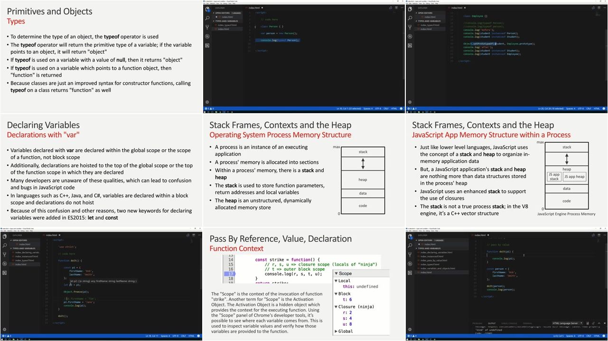Collapse the Closure (ninja) scope entry
Image resolution: width=608 pixels, height=341 pixels.
click(x=337, y=306)
